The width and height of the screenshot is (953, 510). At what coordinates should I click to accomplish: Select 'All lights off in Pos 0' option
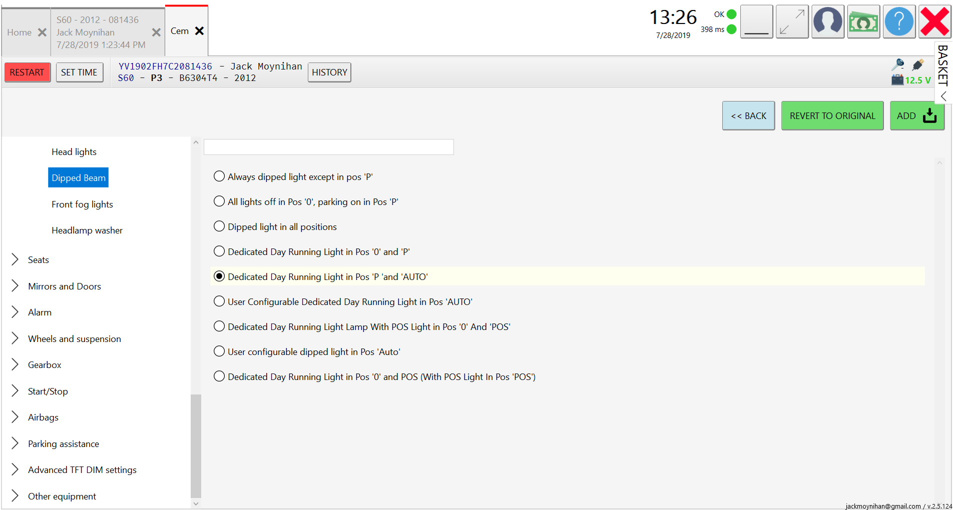coord(219,201)
